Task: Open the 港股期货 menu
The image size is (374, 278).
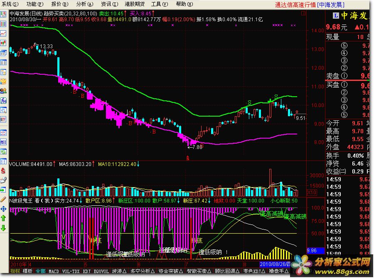Action: (135, 4)
